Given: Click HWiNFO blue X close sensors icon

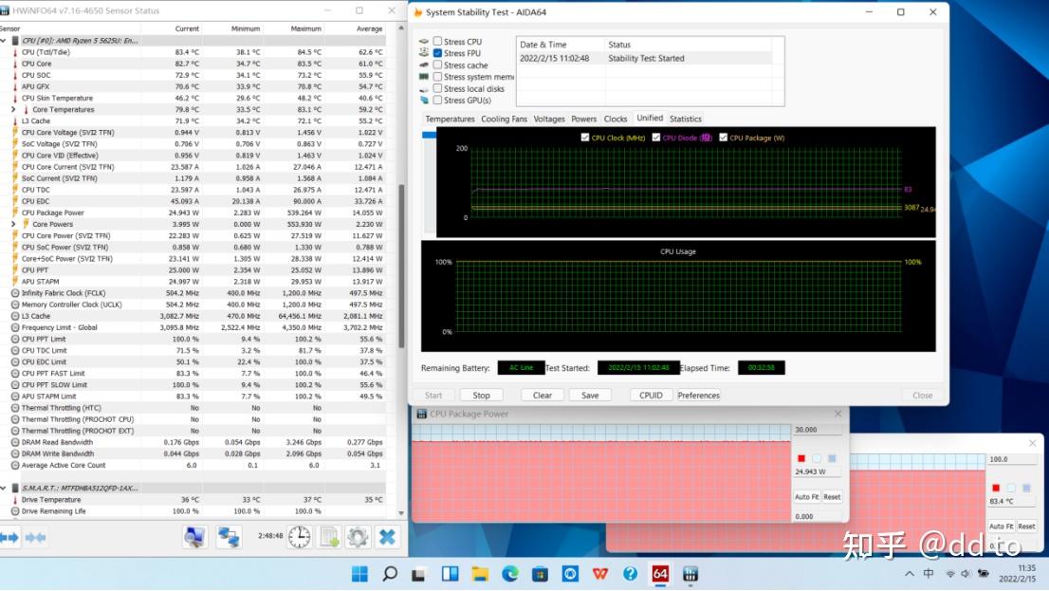Looking at the screenshot, I should point(387,537).
